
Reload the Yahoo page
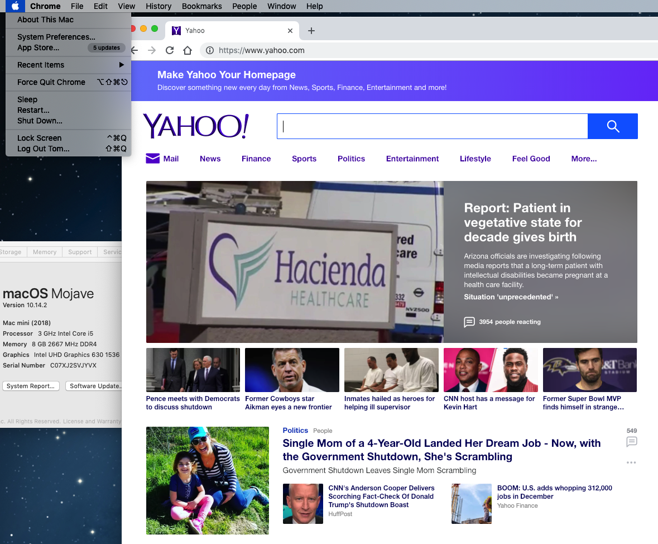click(x=170, y=50)
